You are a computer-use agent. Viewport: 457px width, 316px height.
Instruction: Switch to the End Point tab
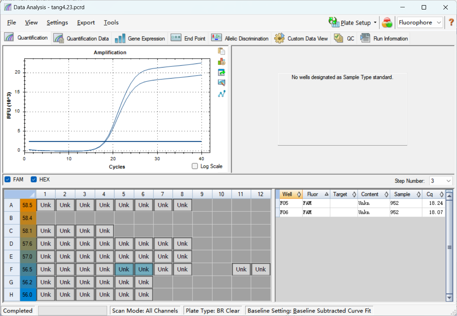point(188,38)
